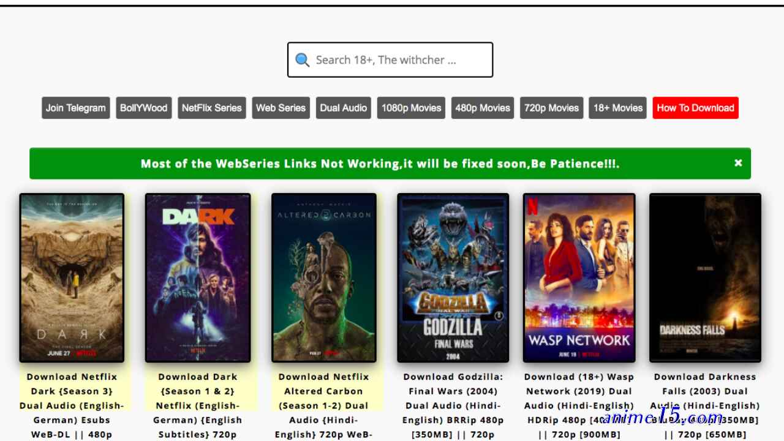Open the Dark Season 1 & 2 poster
784x441 pixels.
click(198, 278)
